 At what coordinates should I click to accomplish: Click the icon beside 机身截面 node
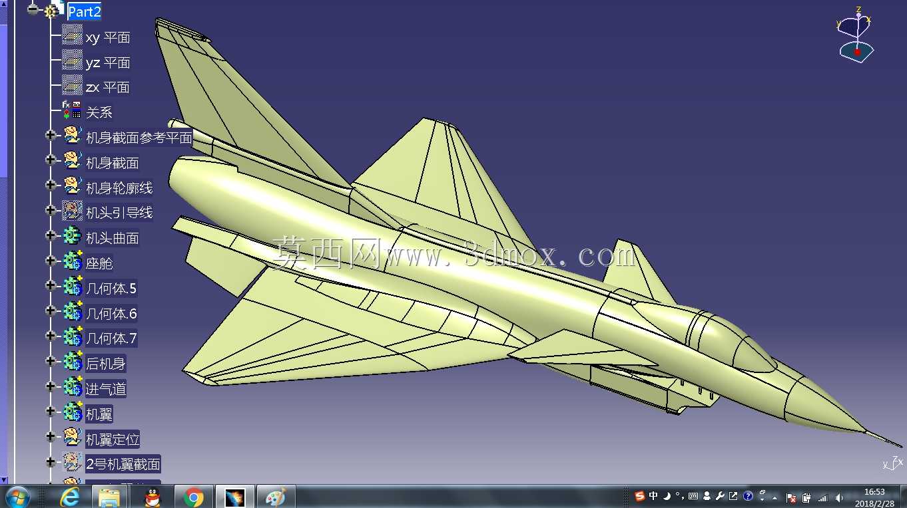click(x=72, y=161)
